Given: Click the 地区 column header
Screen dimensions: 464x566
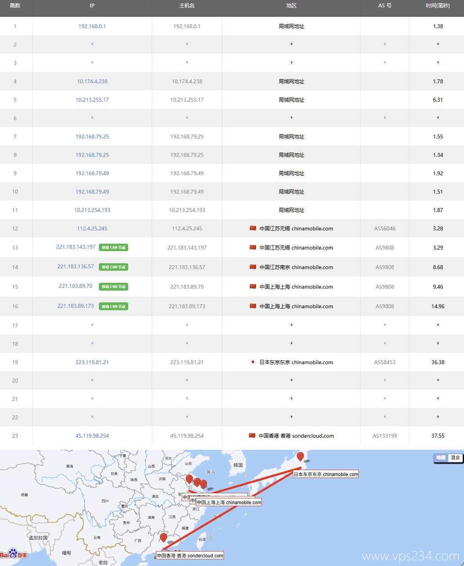Looking at the screenshot, I should [291, 6].
